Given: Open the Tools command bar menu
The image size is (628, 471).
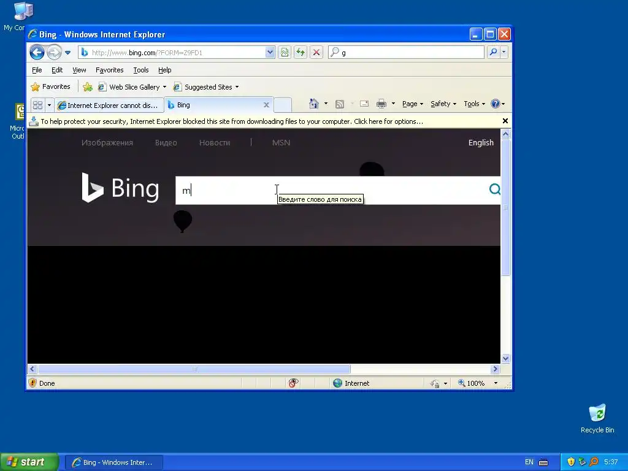Looking at the screenshot, I should pyautogui.click(x=474, y=104).
